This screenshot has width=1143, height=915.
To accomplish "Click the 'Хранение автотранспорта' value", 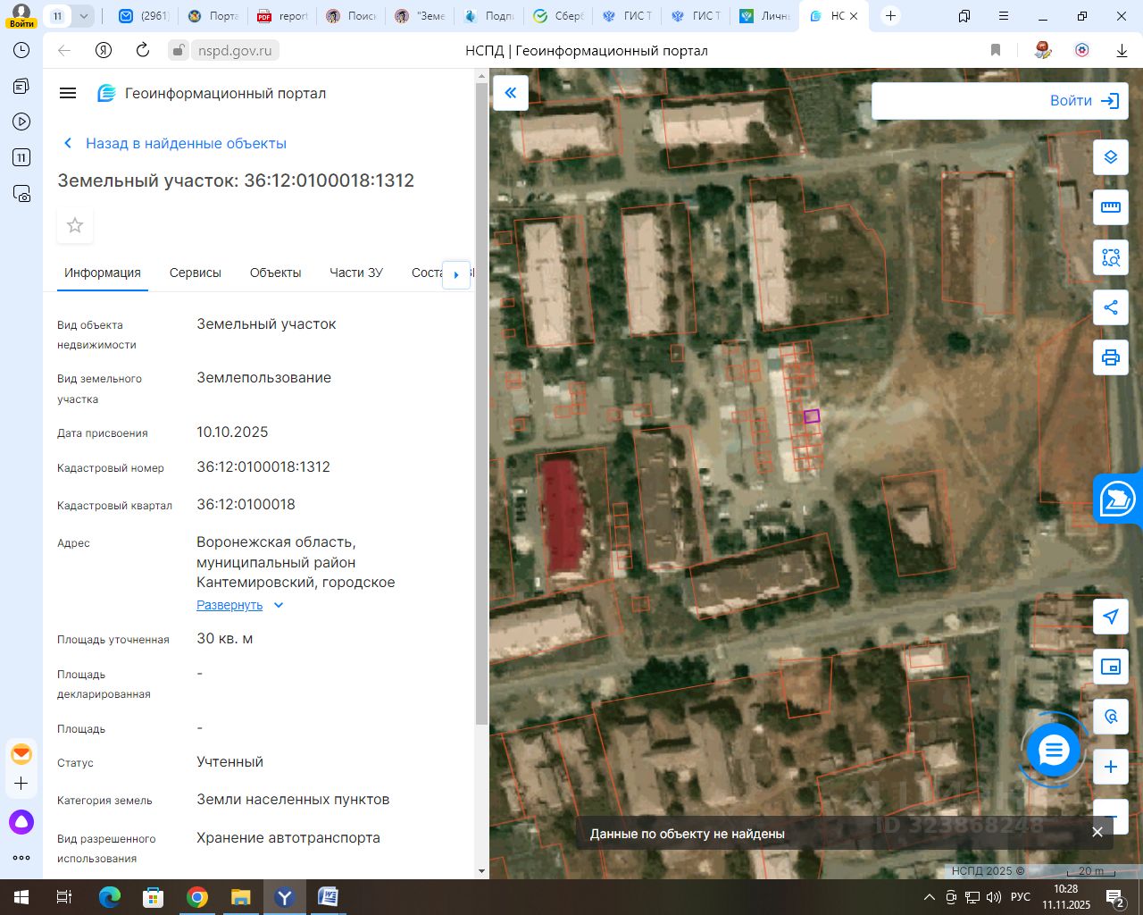I will (x=288, y=838).
